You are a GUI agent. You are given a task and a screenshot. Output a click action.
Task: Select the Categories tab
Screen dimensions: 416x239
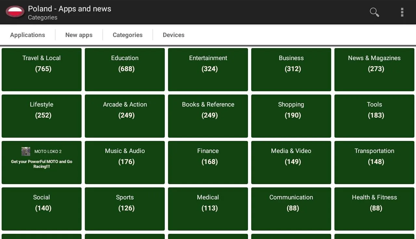[128, 35]
